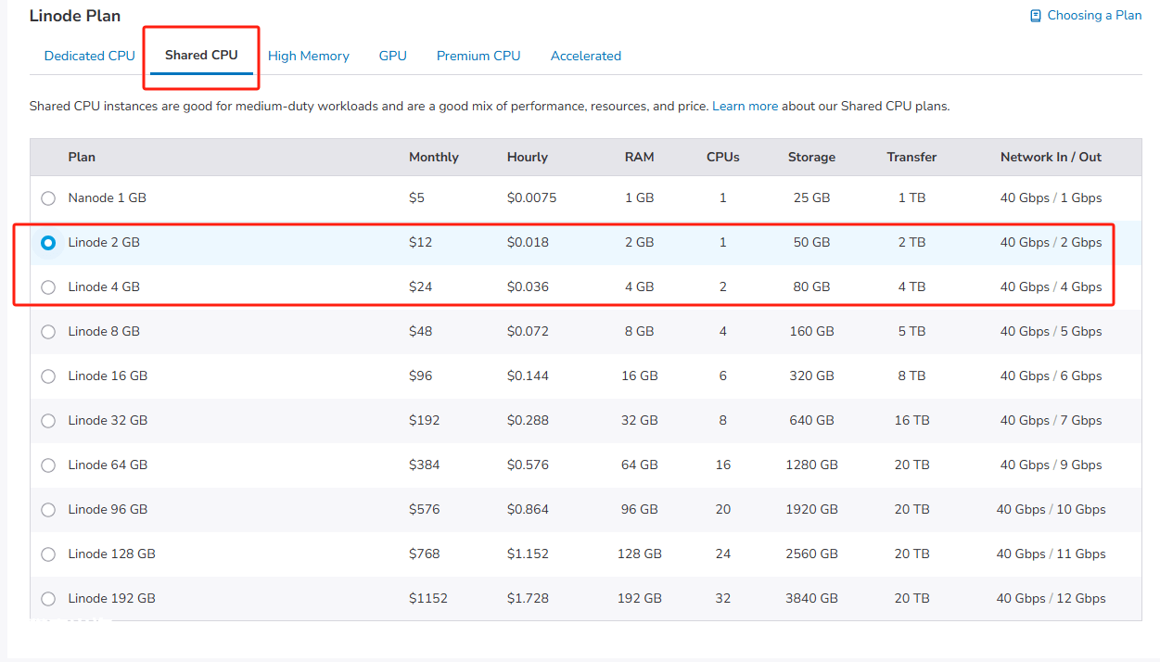Switch to the Dedicated CPU tab
The width and height of the screenshot is (1160, 662).
tap(90, 56)
